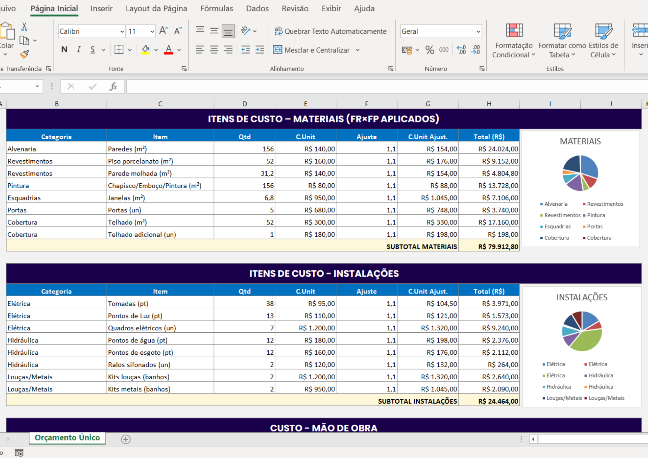Select the Orçamento Único sheet tab
Screen dimensions: 648x458
[67, 438]
